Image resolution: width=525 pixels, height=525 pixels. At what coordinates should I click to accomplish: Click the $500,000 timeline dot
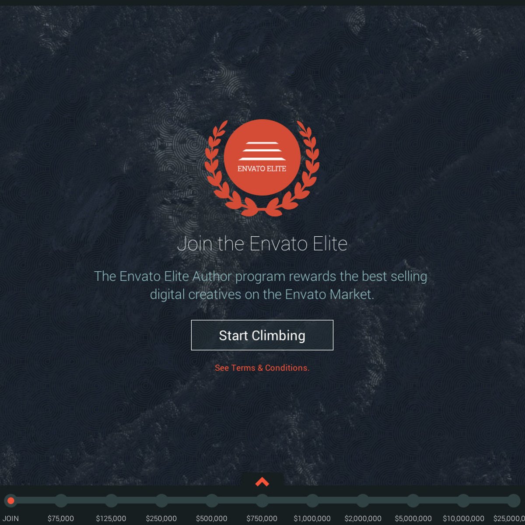[x=212, y=500]
